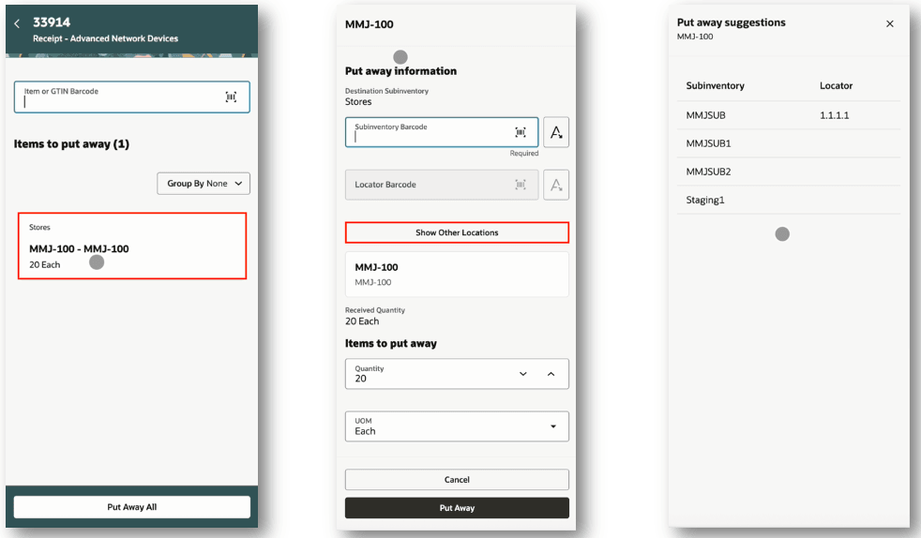Tap the Locator Barcode scan icon
The width and height of the screenshot is (921, 538).
coord(521,185)
